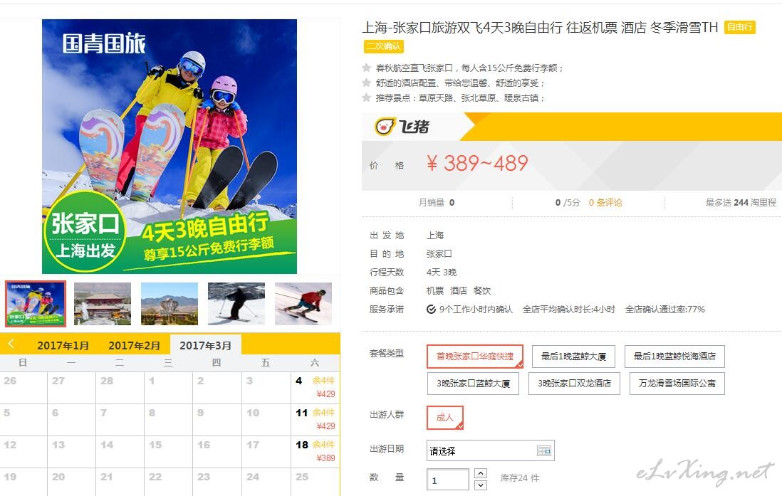Open the 出游日期 请选择 date dropdown
The width and height of the screenshot is (782, 496).
click(490, 450)
